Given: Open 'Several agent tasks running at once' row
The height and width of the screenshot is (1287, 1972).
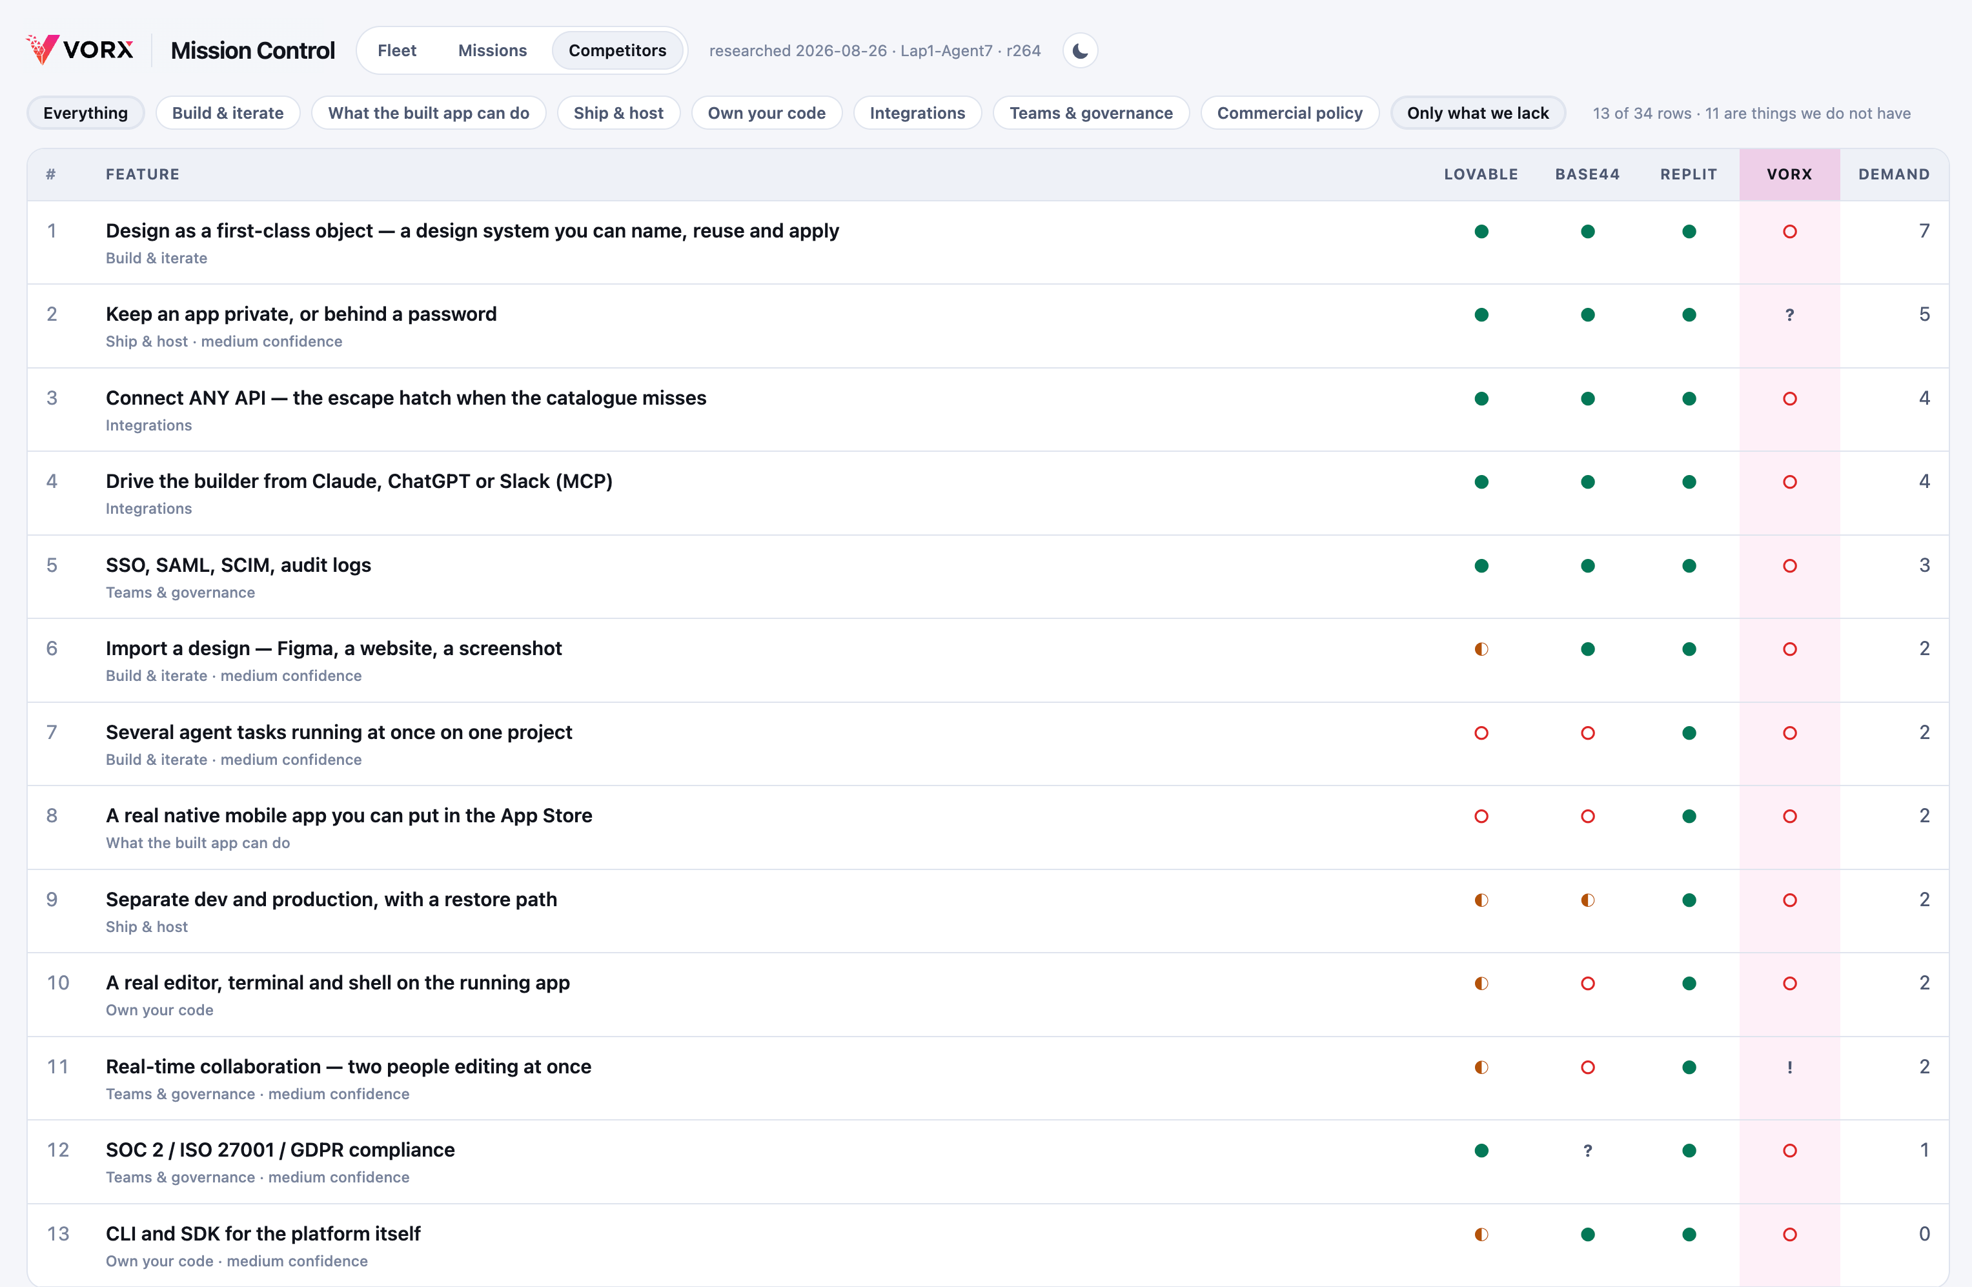Looking at the screenshot, I should pyautogui.click(x=988, y=744).
